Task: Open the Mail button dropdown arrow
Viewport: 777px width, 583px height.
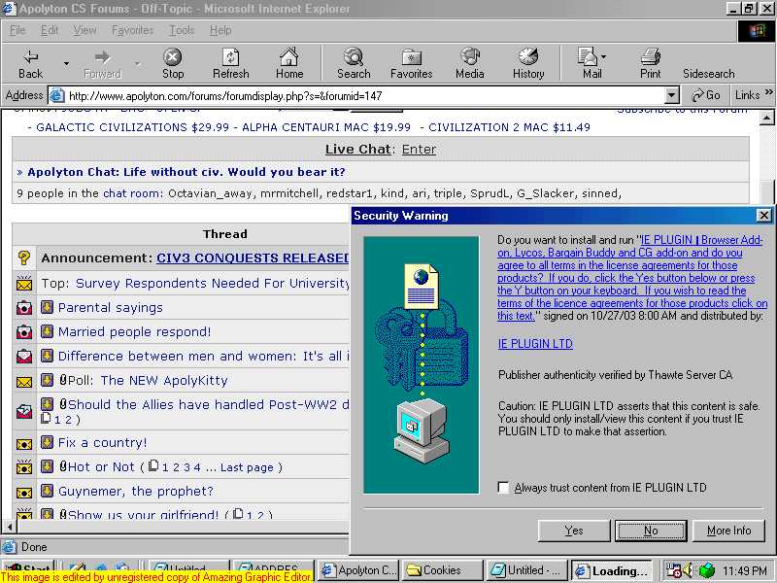Action: click(604, 57)
